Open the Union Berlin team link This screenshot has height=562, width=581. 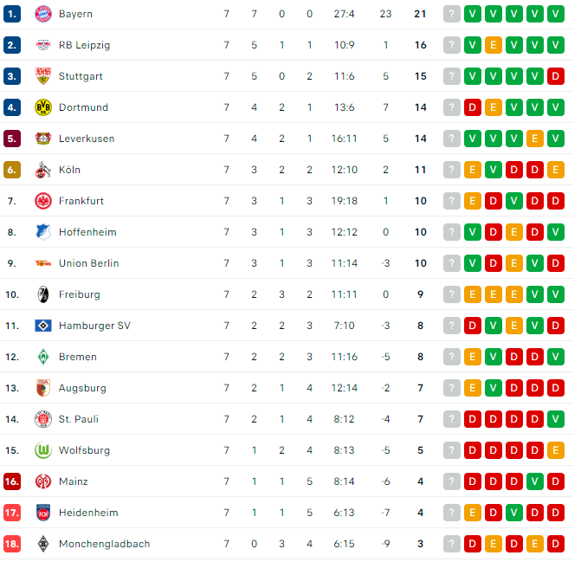[89, 263]
